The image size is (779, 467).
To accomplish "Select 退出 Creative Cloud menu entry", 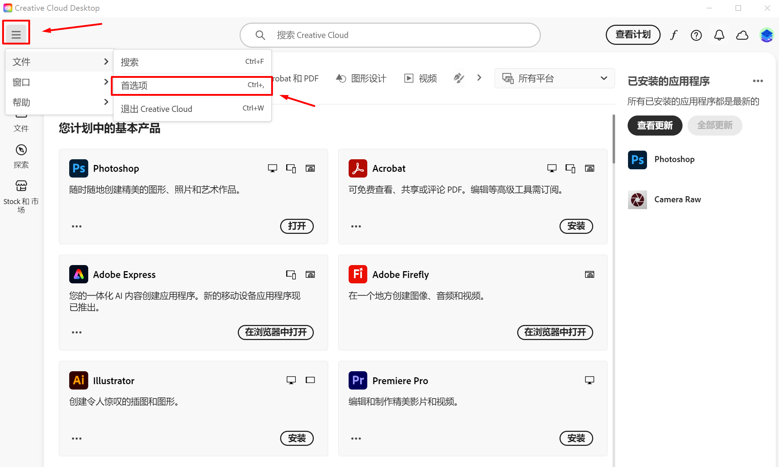I will click(192, 109).
